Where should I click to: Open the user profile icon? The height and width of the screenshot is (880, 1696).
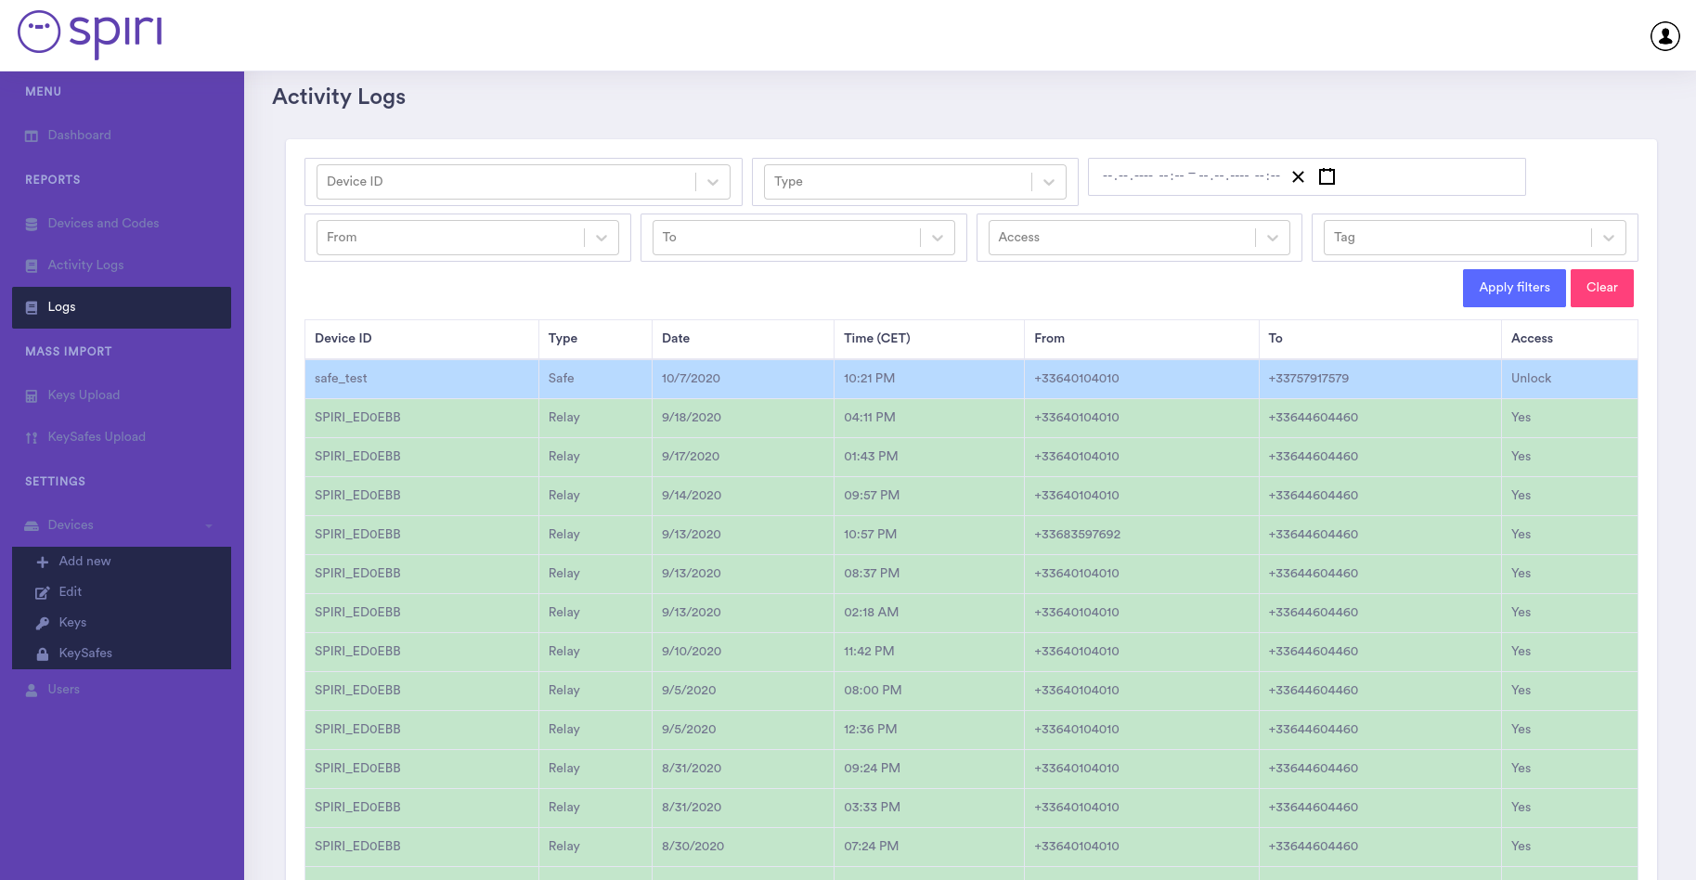point(1664,36)
